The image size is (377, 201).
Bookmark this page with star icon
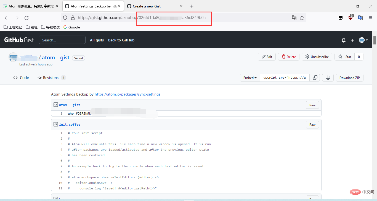(x=302, y=18)
